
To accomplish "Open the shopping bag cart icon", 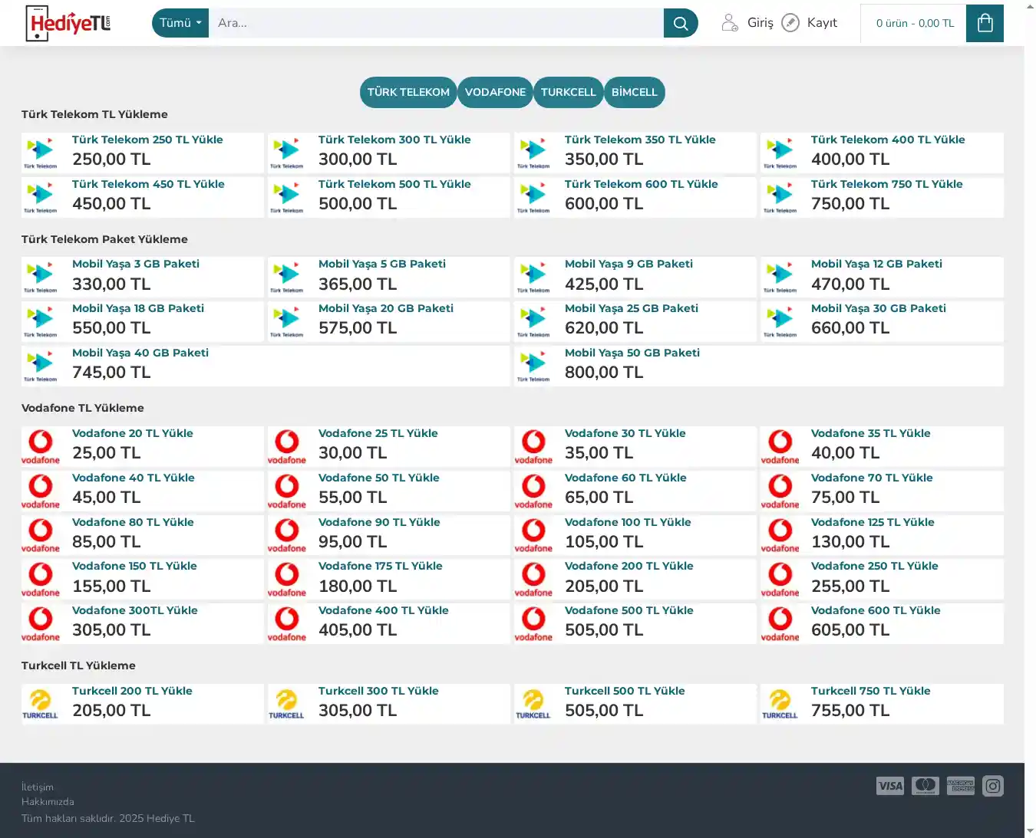I will [x=985, y=23].
